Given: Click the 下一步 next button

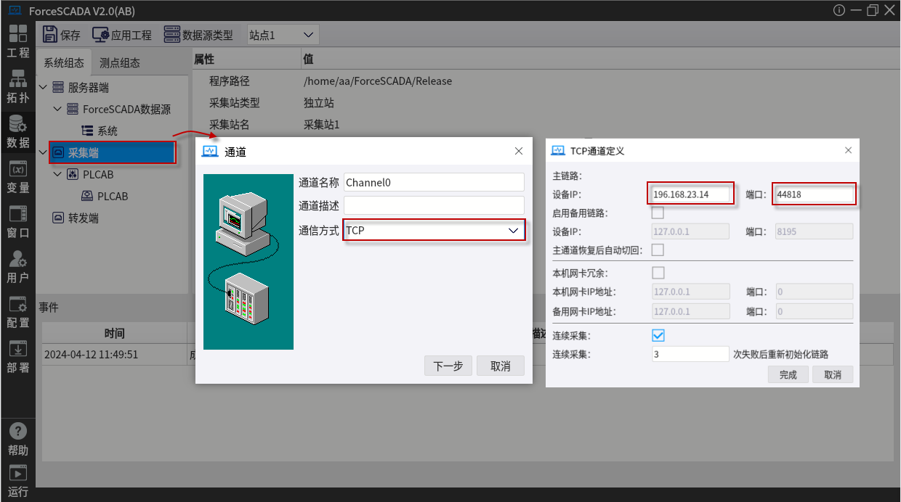Looking at the screenshot, I should [x=448, y=366].
